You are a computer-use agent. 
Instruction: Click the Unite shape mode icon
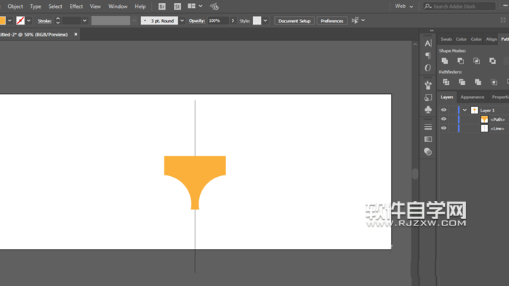(x=445, y=61)
